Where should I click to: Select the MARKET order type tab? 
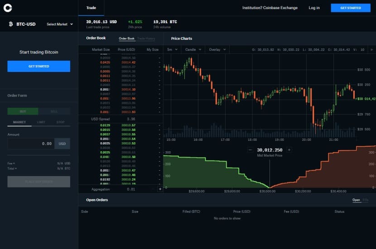(x=19, y=122)
